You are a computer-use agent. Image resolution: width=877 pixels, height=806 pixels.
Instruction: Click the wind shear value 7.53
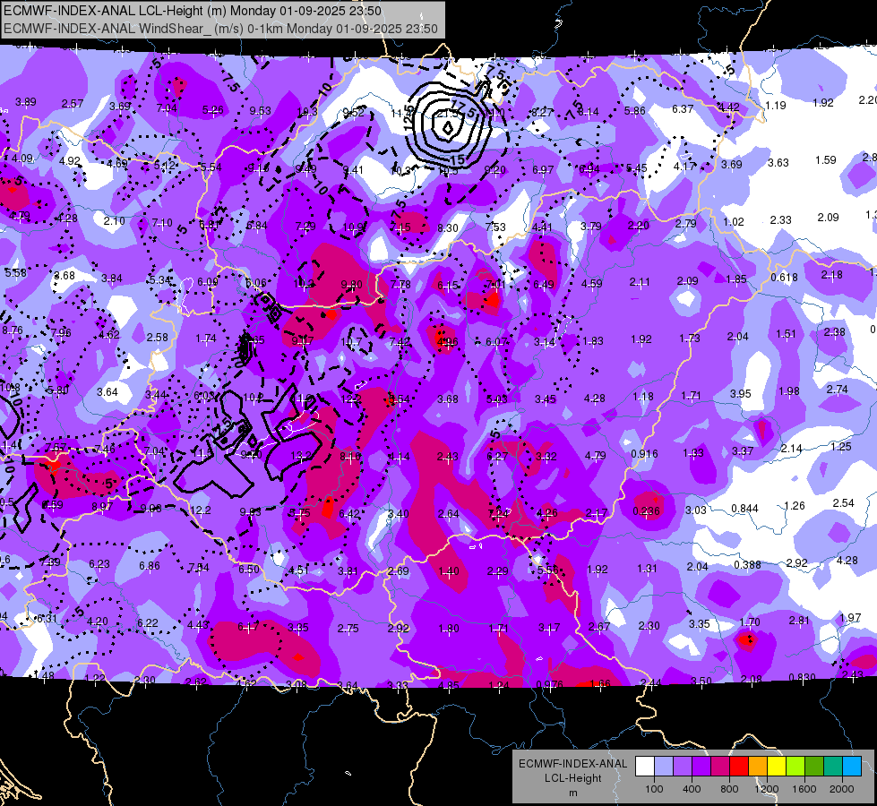(x=495, y=227)
